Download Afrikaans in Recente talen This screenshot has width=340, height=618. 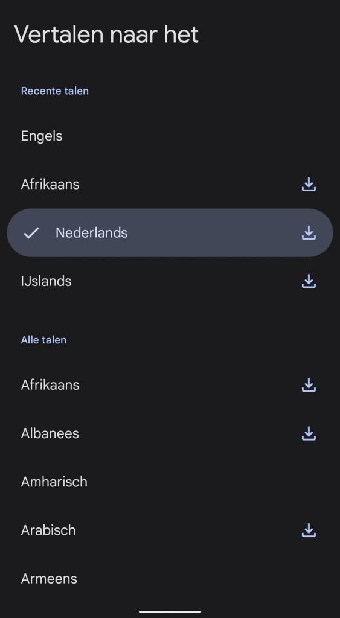pyautogui.click(x=309, y=185)
